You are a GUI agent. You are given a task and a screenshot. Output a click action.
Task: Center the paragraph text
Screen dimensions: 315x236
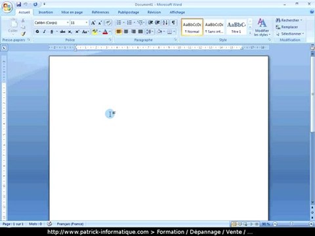[126, 31]
